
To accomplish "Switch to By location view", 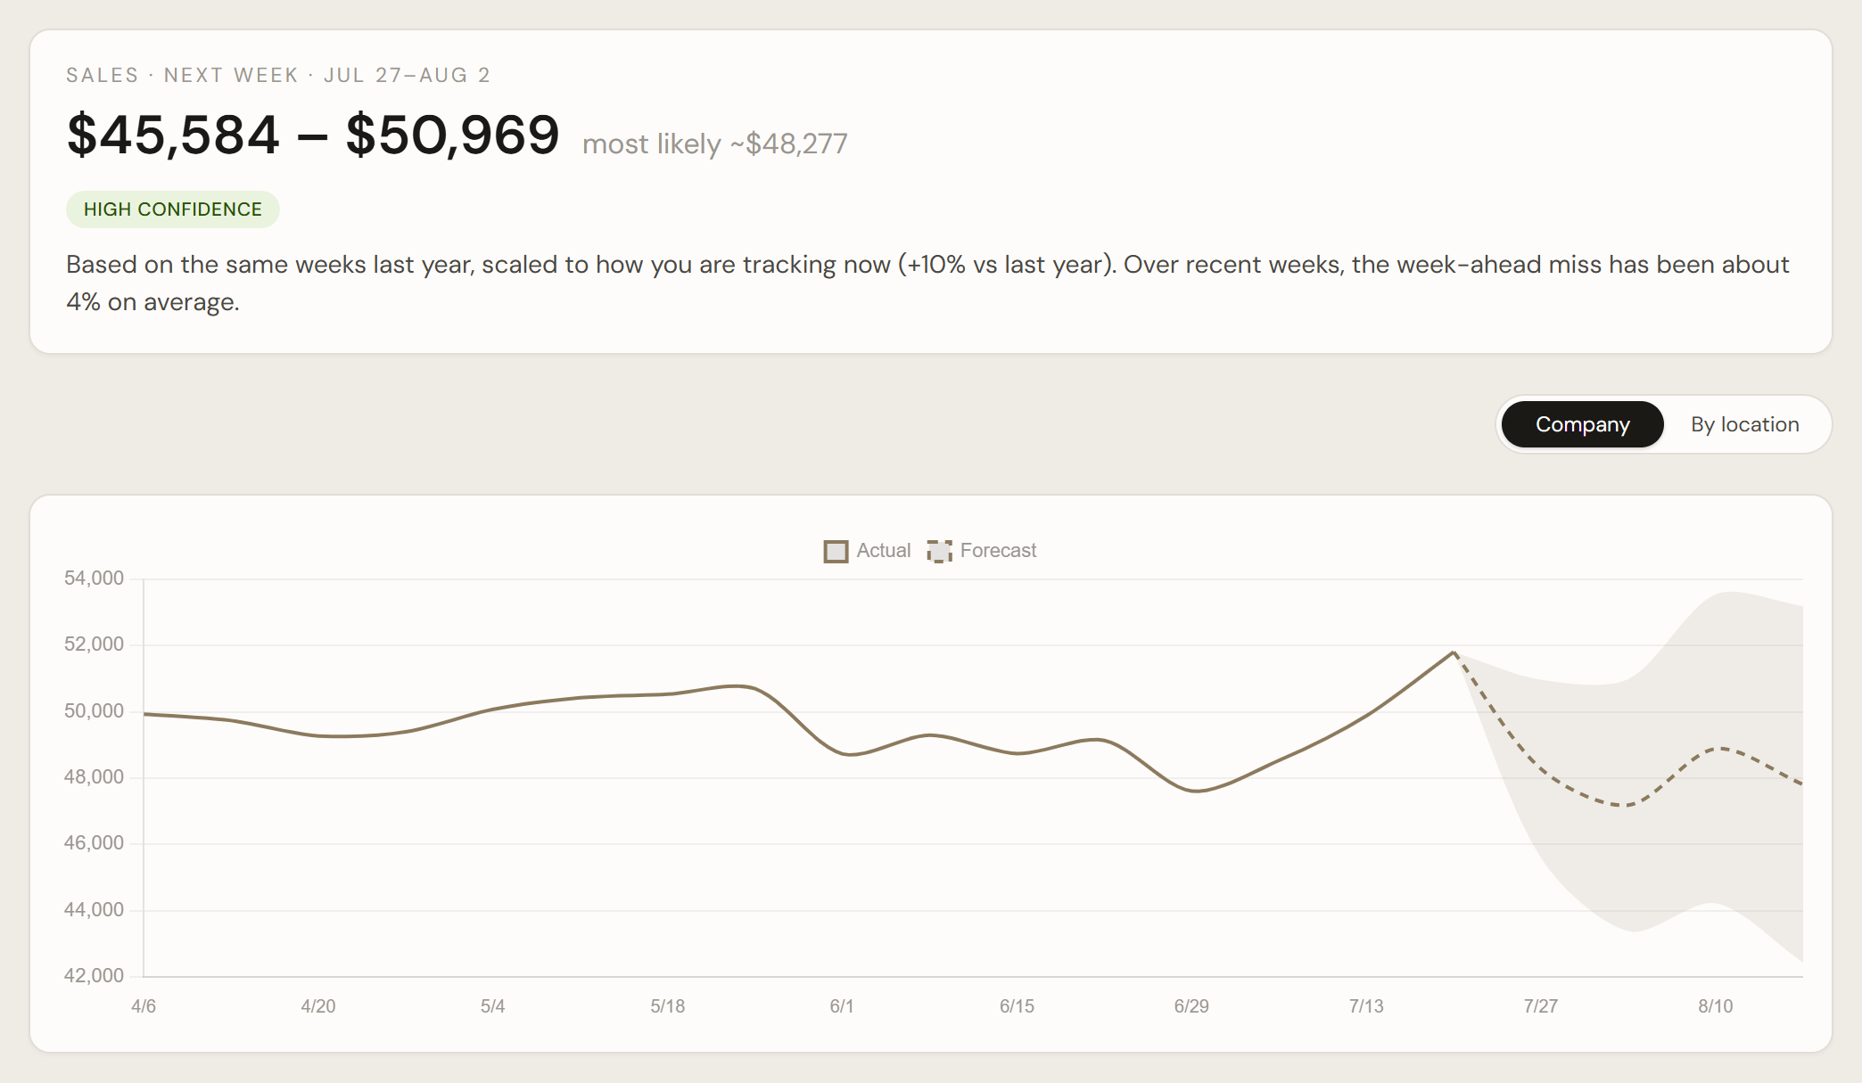I will (1744, 424).
